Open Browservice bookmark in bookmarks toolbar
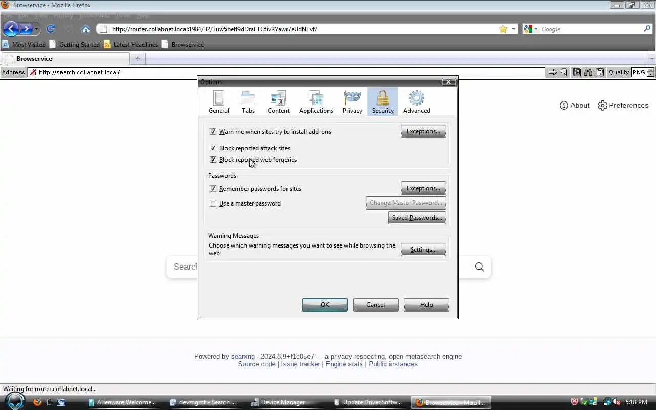Viewport: 656px width, 410px height. pyautogui.click(x=183, y=45)
